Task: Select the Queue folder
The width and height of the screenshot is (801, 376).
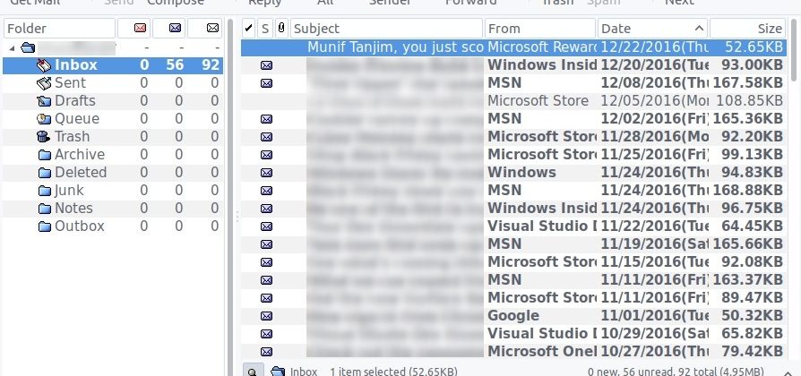Action: pyautogui.click(x=113, y=119)
